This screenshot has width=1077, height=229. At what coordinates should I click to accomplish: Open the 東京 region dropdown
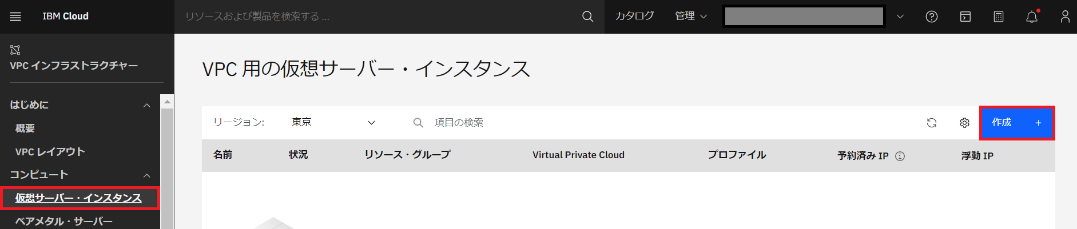click(x=333, y=123)
